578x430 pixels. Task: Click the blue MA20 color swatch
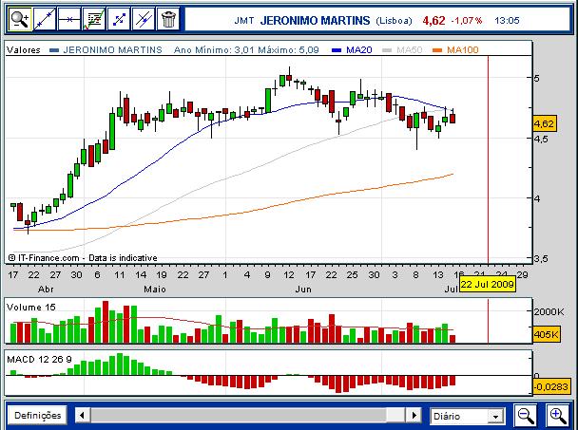point(337,50)
